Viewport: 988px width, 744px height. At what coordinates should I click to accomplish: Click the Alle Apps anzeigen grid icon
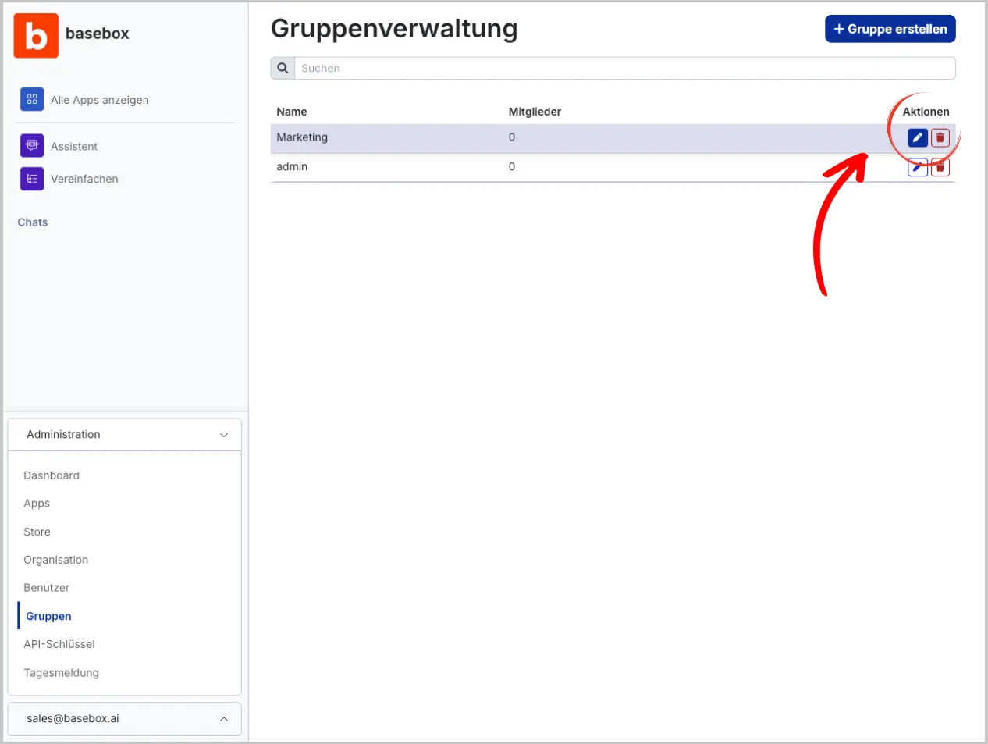[32, 100]
